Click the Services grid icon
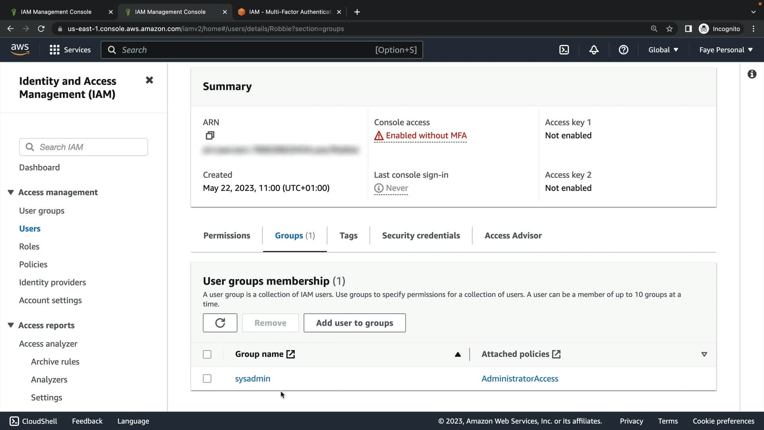Screen dimensions: 764x430 click(x=55, y=50)
